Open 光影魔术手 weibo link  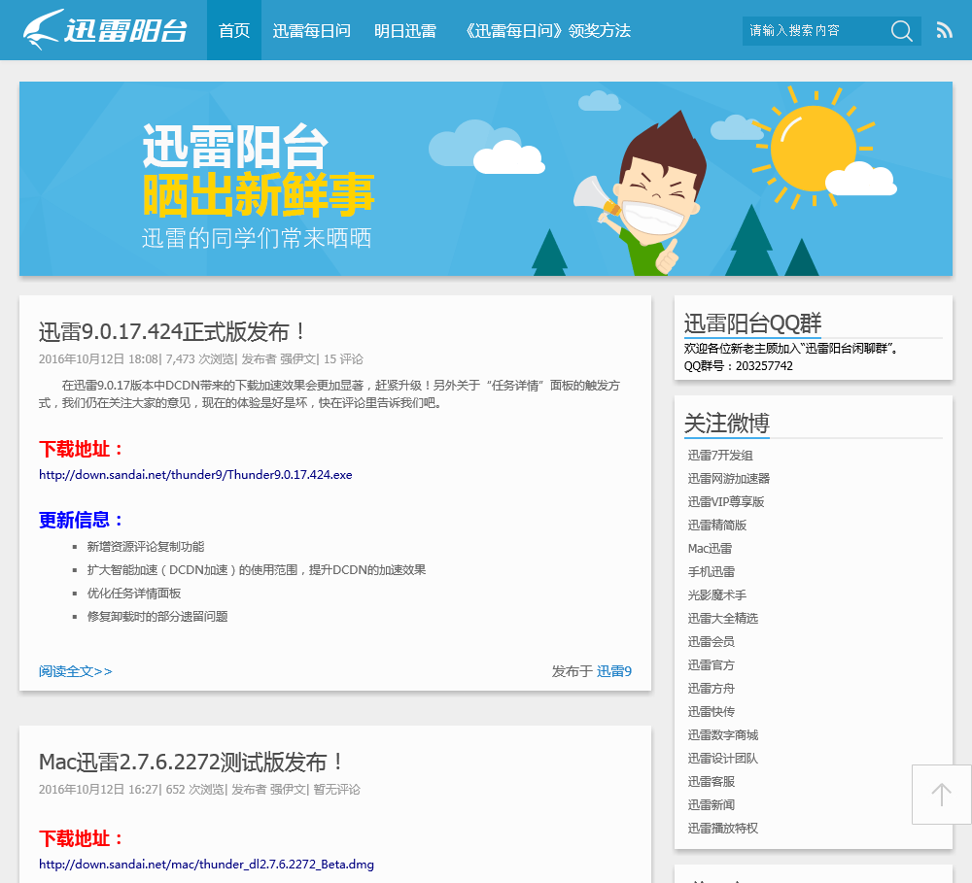[716, 595]
